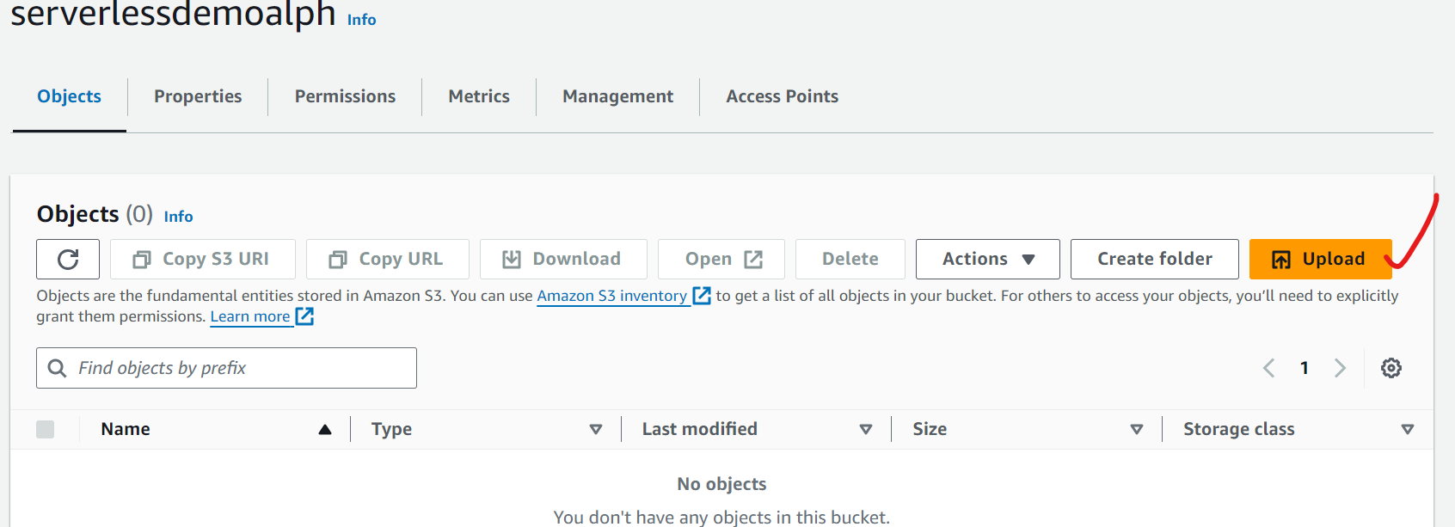Go to previous page arrow

pyautogui.click(x=1268, y=368)
